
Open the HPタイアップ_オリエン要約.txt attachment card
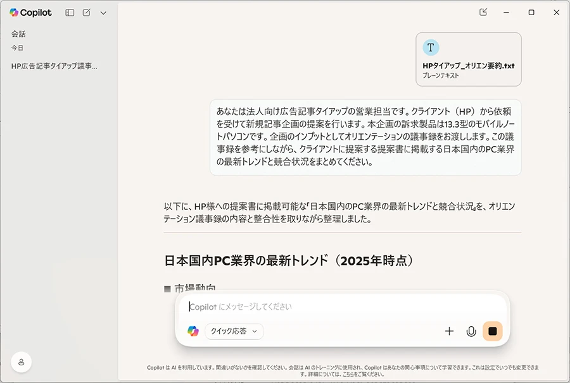pyautogui.click(x=469, y=59)
